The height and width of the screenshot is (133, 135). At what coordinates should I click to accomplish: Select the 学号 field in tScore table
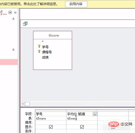click(45, 47)
